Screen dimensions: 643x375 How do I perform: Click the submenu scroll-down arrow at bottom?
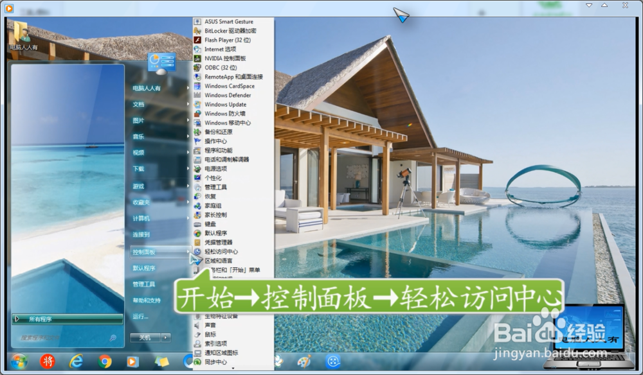[233, 369]
